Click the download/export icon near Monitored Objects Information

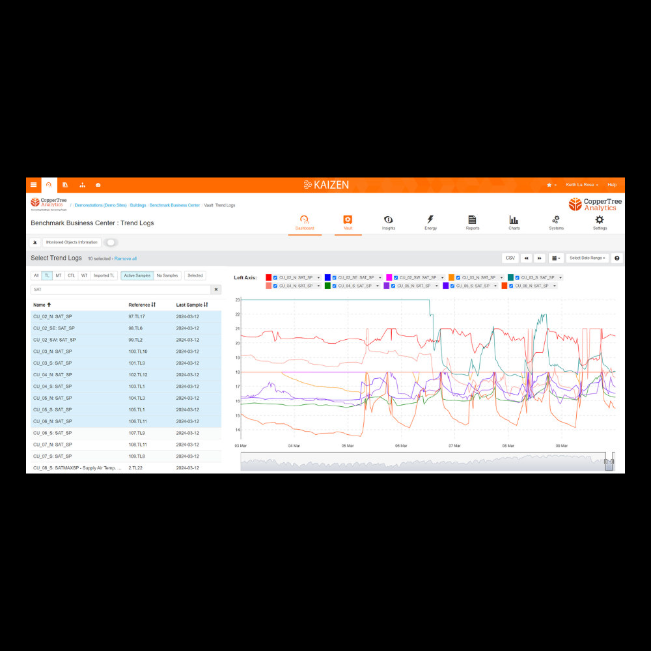pos(35,242)
